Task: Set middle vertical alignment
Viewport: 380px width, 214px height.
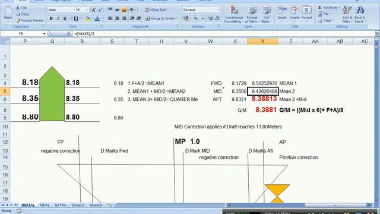Action: point(117,10)
